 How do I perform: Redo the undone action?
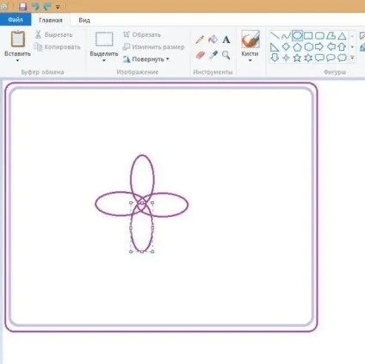[x=47, y=6]
